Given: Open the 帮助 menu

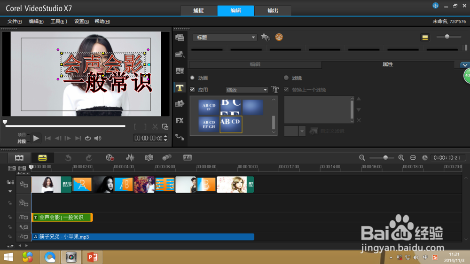Looking at the screenshot, I should [x=102, y=22].
